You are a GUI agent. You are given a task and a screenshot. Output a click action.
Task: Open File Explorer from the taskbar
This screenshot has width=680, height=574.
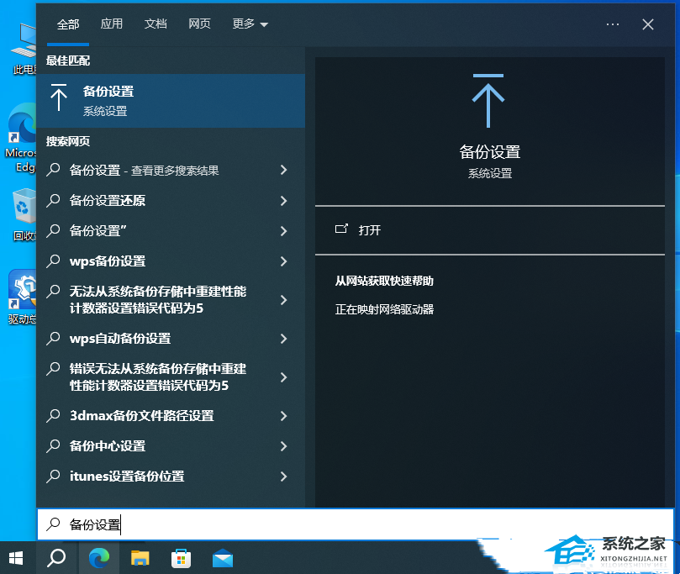140,557
